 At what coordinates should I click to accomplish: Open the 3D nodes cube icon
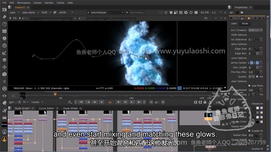pyautogui.click(x=4, y=74)
